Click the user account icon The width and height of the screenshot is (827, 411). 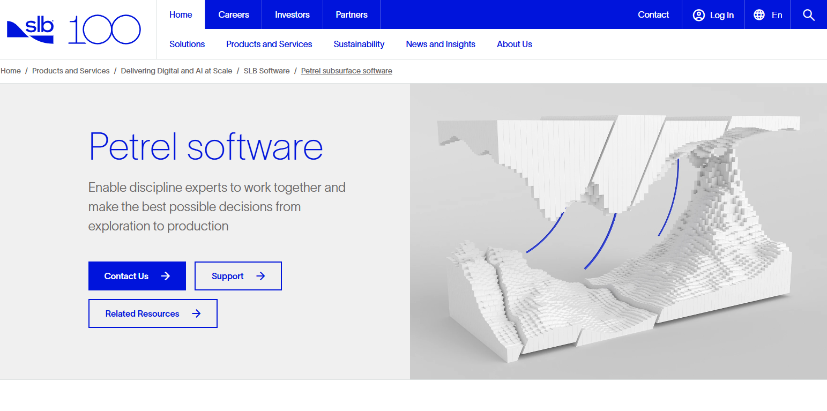pyautogui.click(x=698, y=15)
